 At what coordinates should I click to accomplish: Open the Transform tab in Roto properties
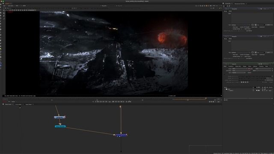(x=231, y=66)
